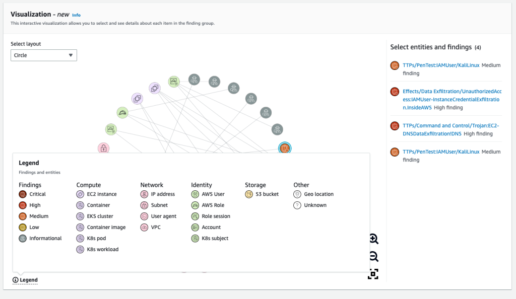Open the Info link next to Visualization heading

coord(76,15)
